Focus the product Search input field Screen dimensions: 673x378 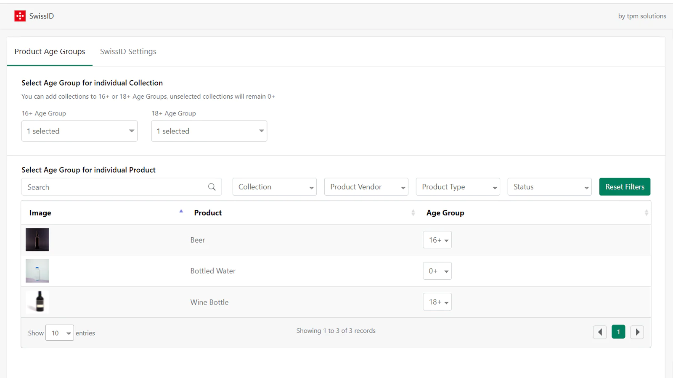114,187
